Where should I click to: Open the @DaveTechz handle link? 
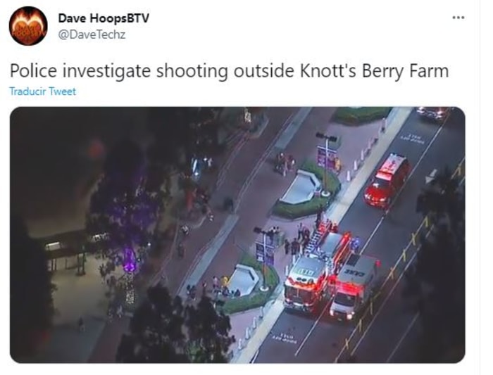(92, 34)
